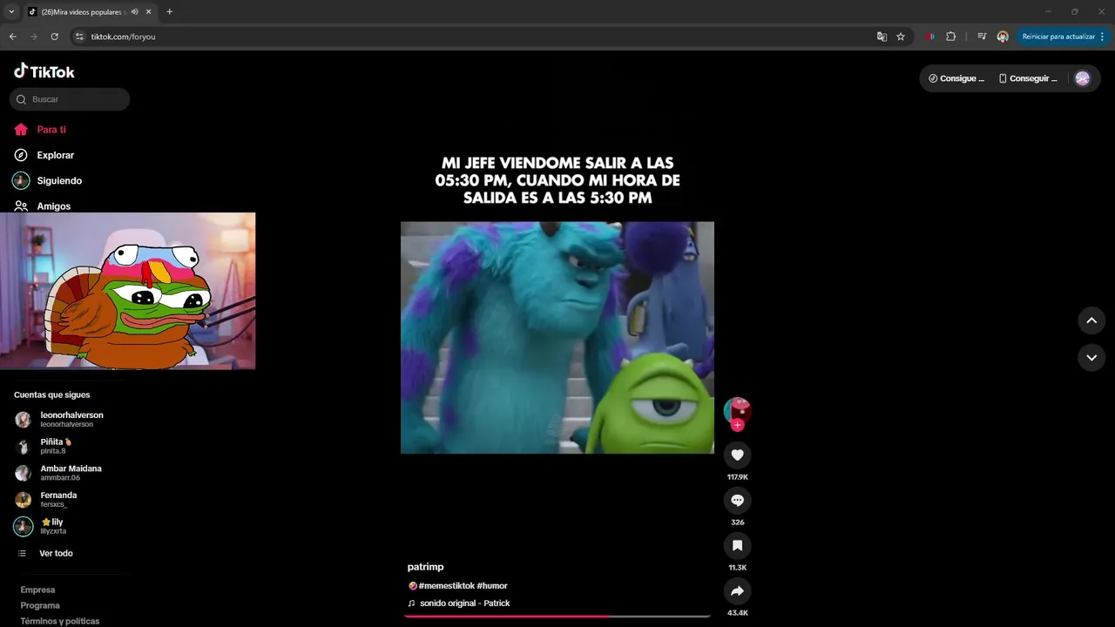Image resolution: width=1115 pixels, height=627 pixels.
Task: Open the patrimp username link
Action: (x=425, y=567)
